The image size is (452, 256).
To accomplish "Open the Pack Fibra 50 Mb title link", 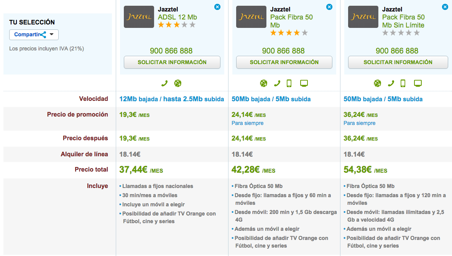I will coord(291,21).
